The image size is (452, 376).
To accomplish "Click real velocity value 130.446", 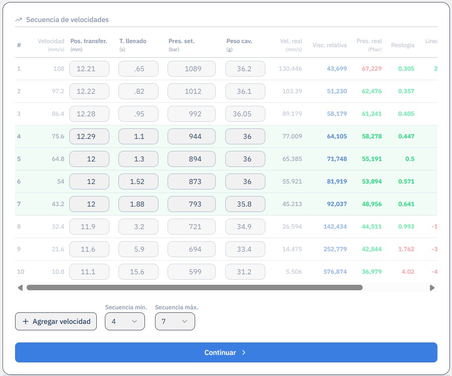I will (x=290, y=69).
